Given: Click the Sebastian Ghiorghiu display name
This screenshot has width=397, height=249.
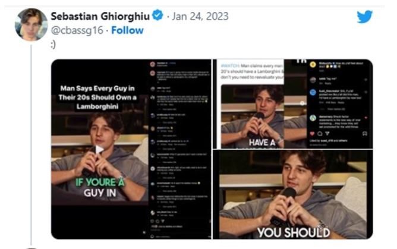Looking at the screenshot, I should click(x=100, y=16).
